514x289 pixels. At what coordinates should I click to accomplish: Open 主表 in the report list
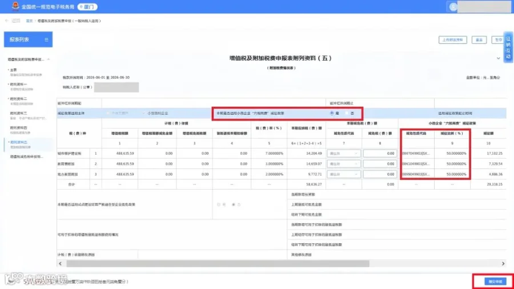[14, 70]
